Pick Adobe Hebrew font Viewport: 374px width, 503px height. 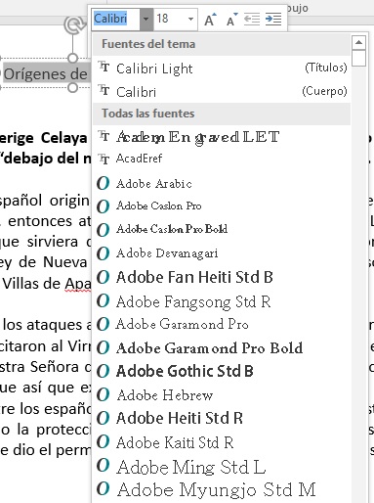click(x=222, y=395)
